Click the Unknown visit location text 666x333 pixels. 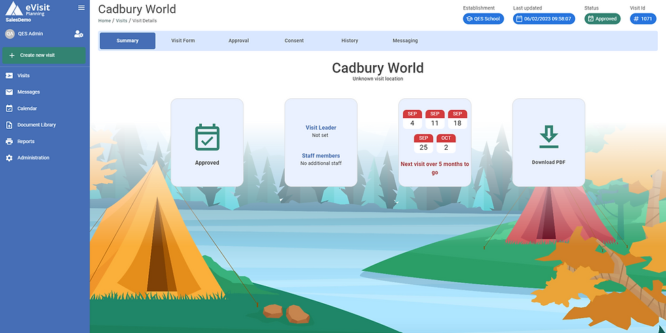click(378, 79)
